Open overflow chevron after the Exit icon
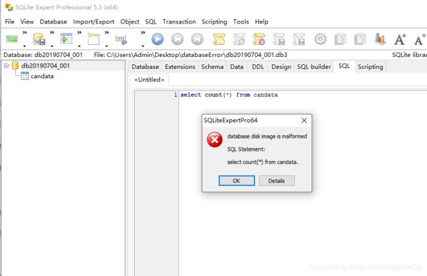 click(25, 33)
